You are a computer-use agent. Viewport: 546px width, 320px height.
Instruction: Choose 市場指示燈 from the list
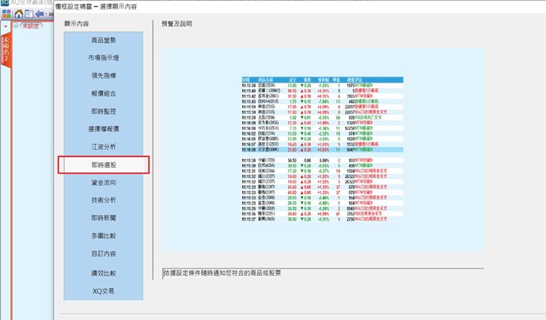click(x=103, y=58)
